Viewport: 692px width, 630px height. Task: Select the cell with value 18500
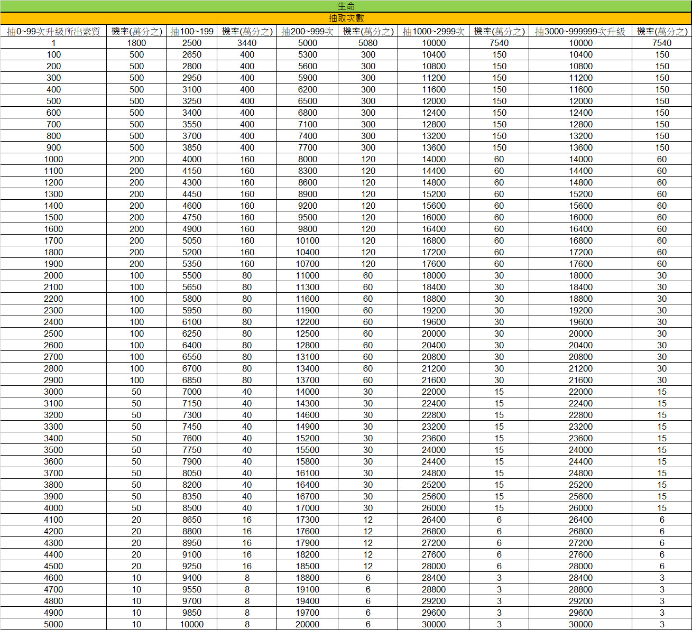(x=307, y=566)
